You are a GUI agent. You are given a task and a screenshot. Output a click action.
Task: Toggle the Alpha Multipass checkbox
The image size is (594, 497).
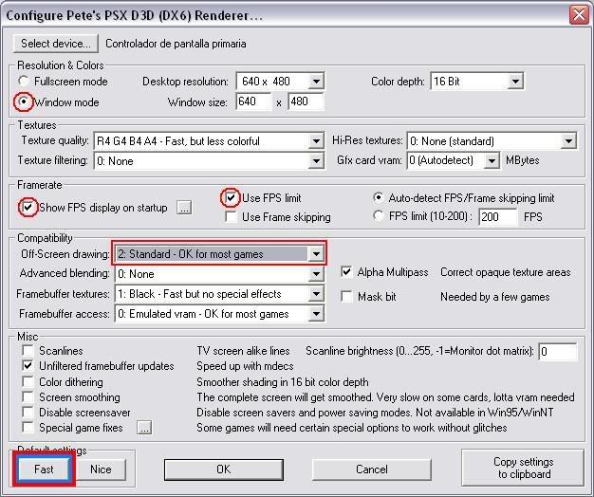coord(346,272)
